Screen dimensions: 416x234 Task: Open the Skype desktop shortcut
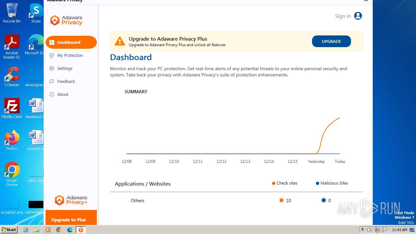(x=36, y=13)
